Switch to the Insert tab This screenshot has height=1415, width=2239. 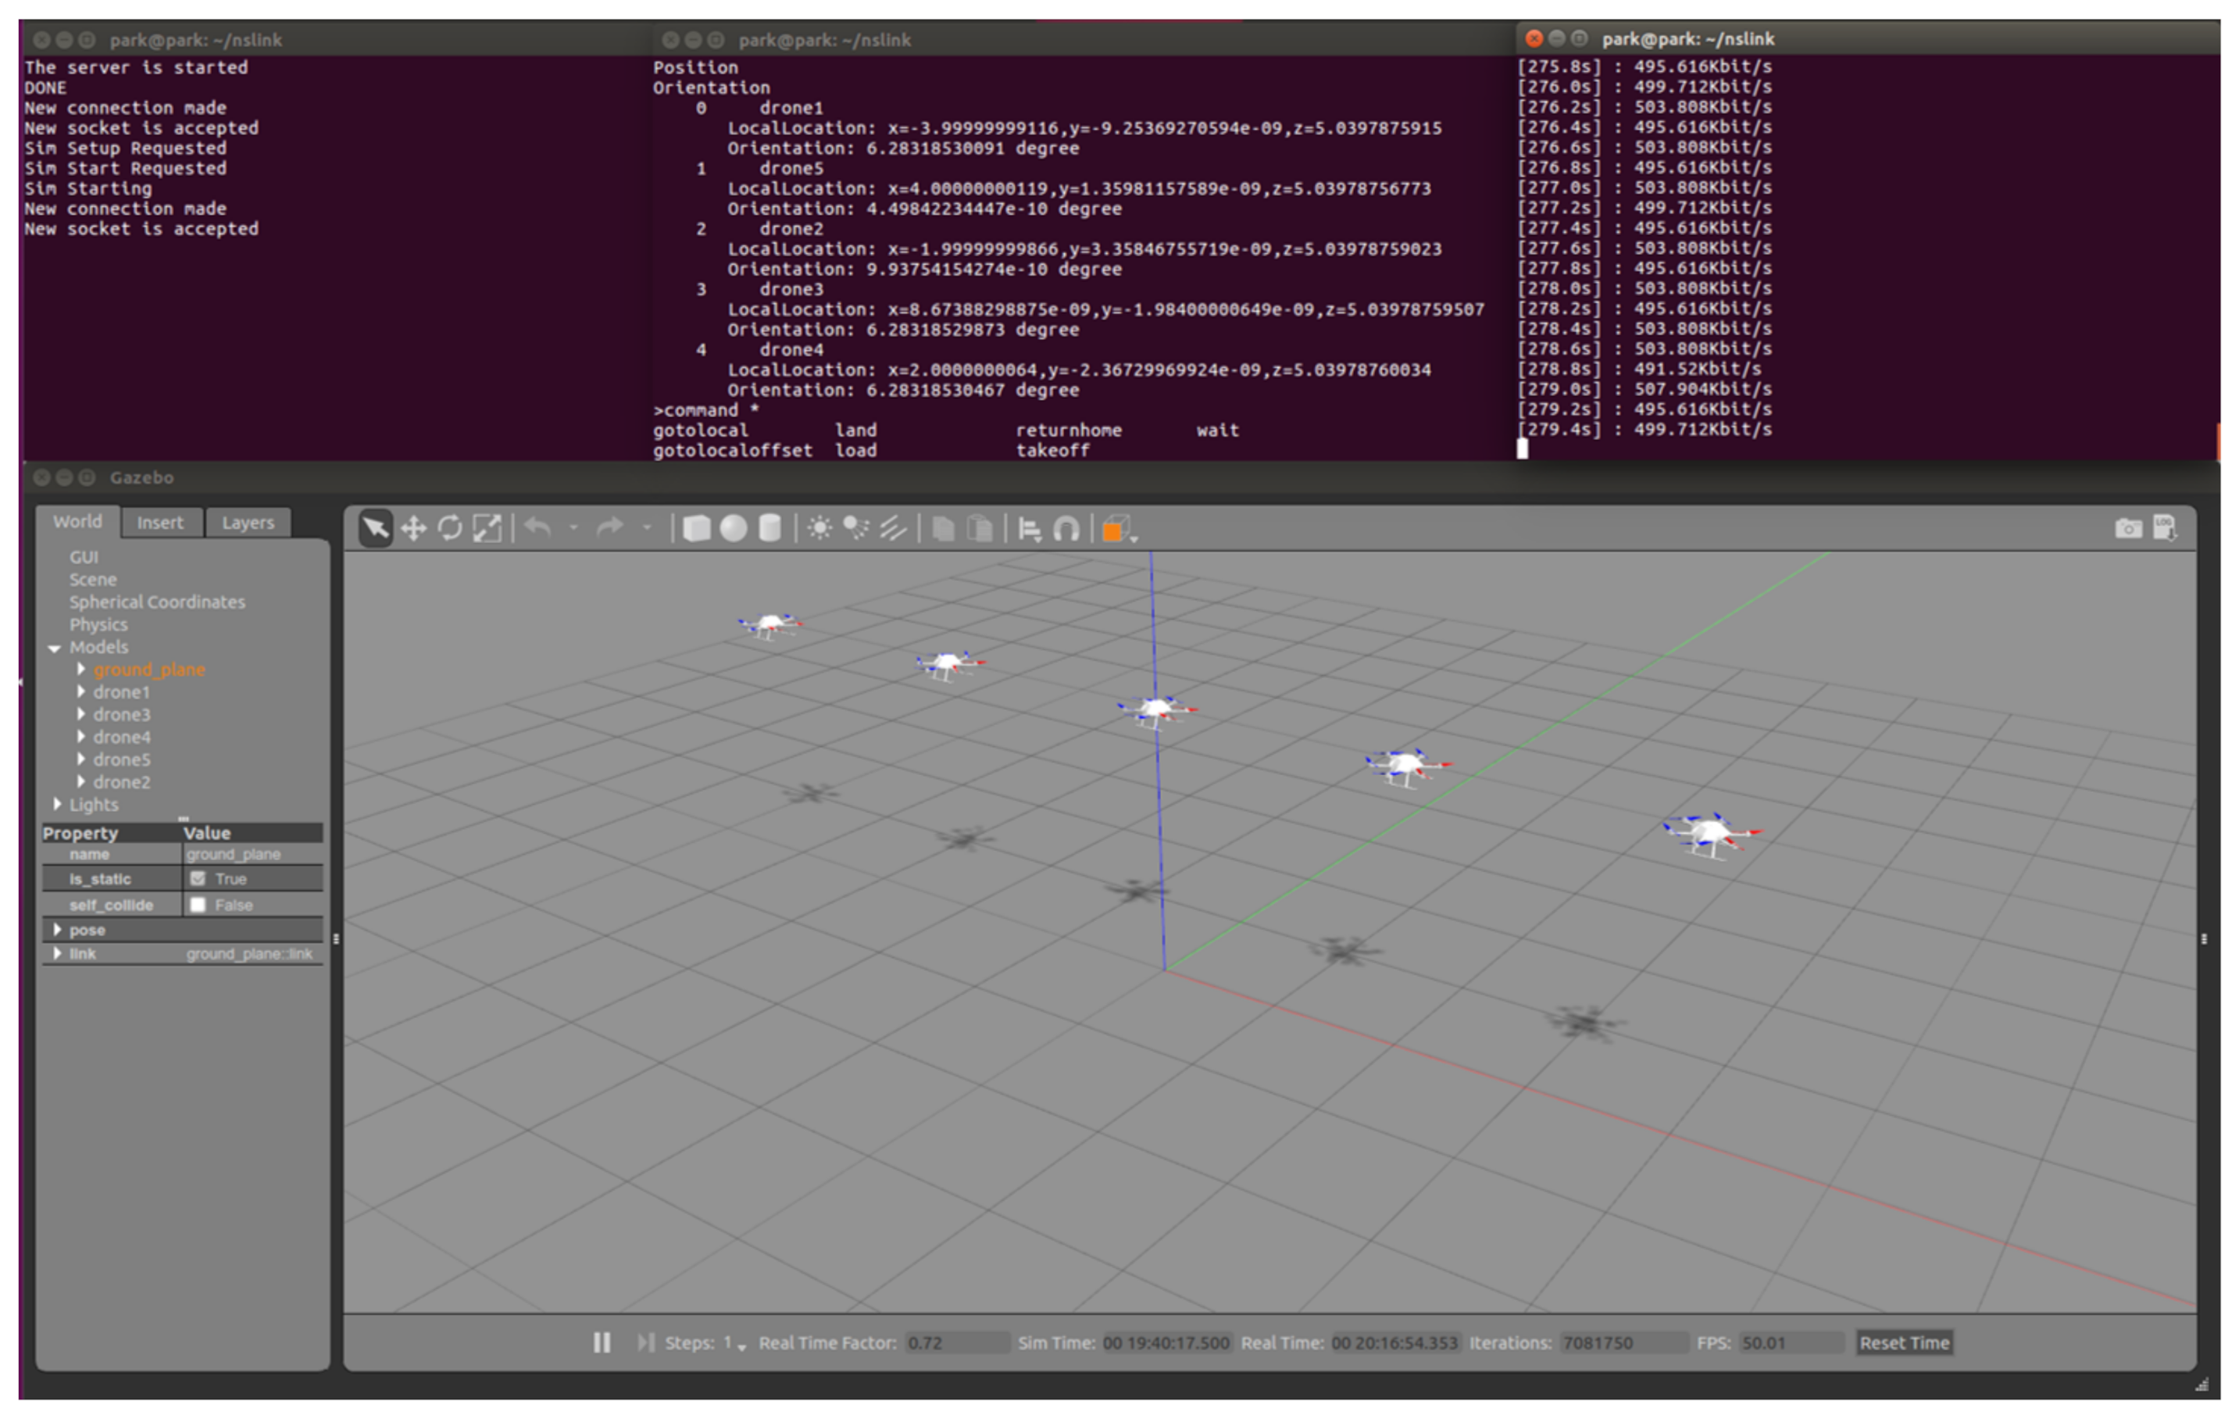pyautogui.click(x=160, y=523)
